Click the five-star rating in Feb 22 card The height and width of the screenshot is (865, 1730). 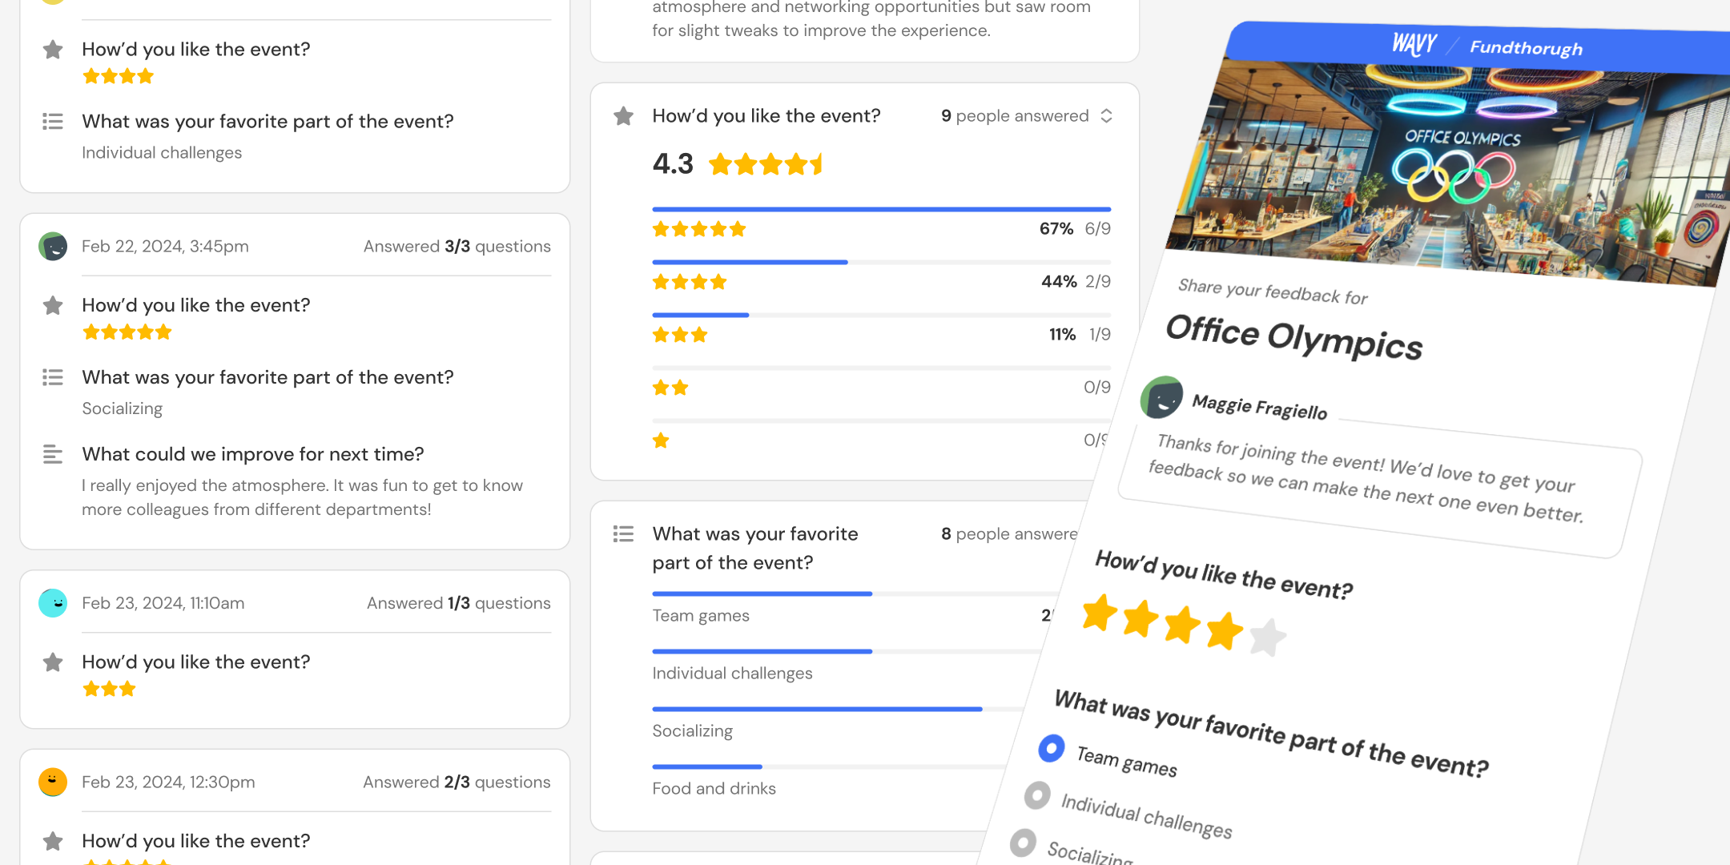(127, 332)
